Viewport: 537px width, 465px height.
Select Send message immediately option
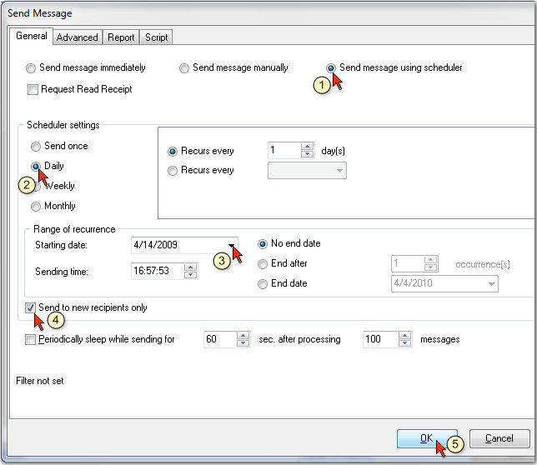(x=31, y=68)
